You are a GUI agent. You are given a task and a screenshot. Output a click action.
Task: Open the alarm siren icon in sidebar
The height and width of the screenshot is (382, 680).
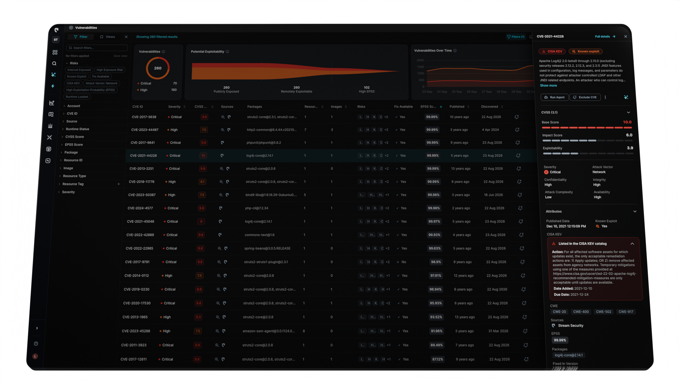pyautogui.click(x=50, y=126)
